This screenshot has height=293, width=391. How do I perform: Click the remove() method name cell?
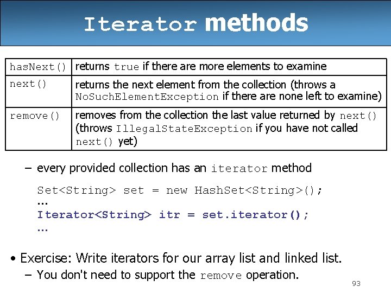35,116
